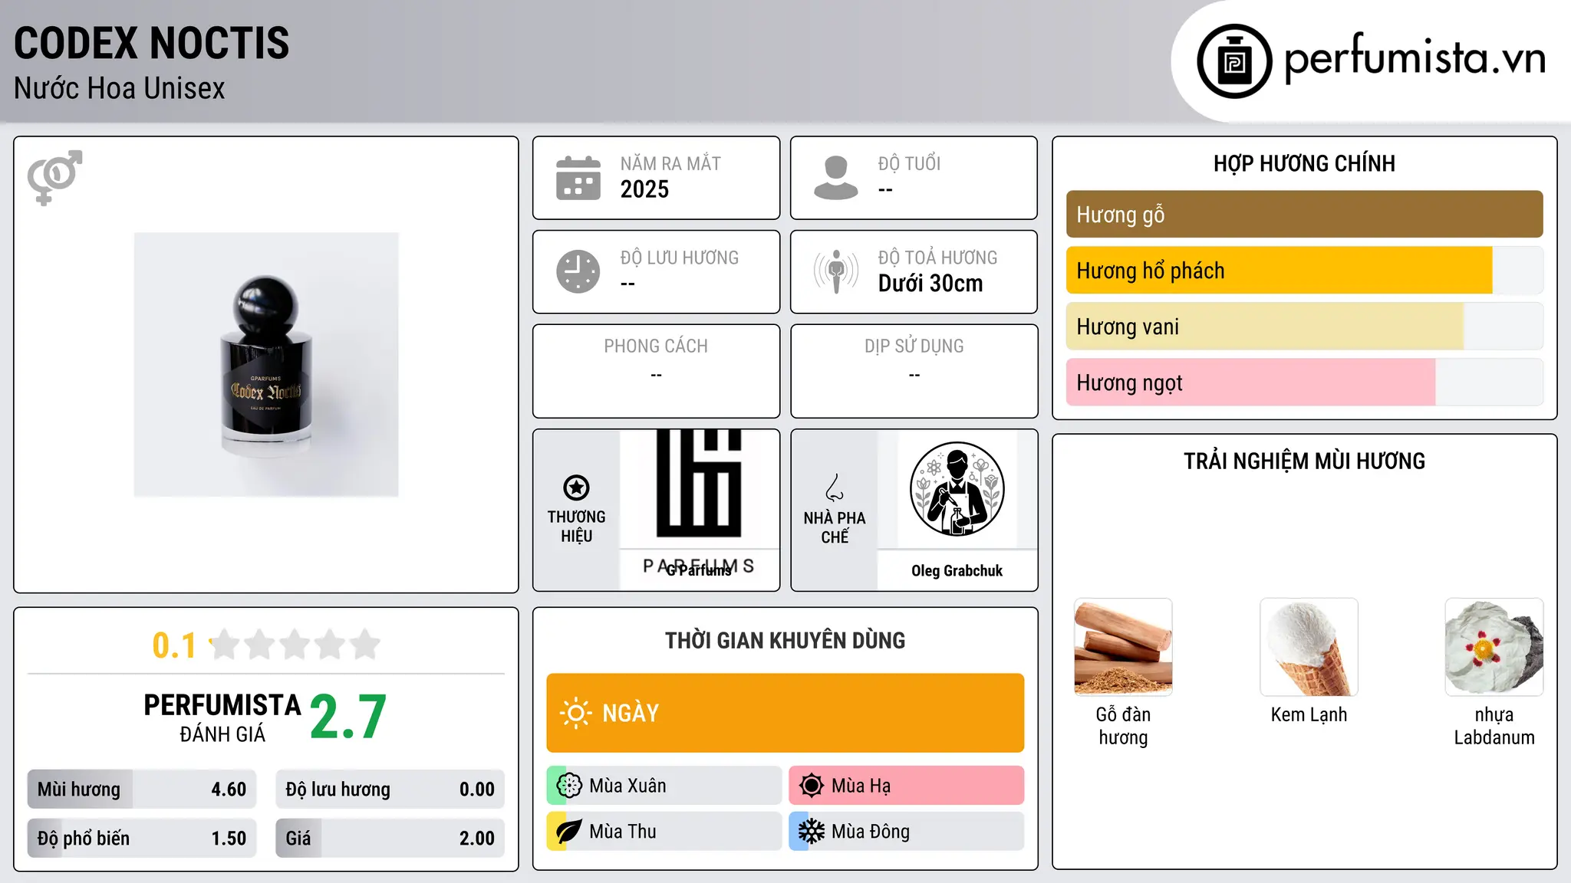1571x883 pixels.
Task: Click the Oleg Grabchuk perfumer name
Action: click(x=957, y=571)
